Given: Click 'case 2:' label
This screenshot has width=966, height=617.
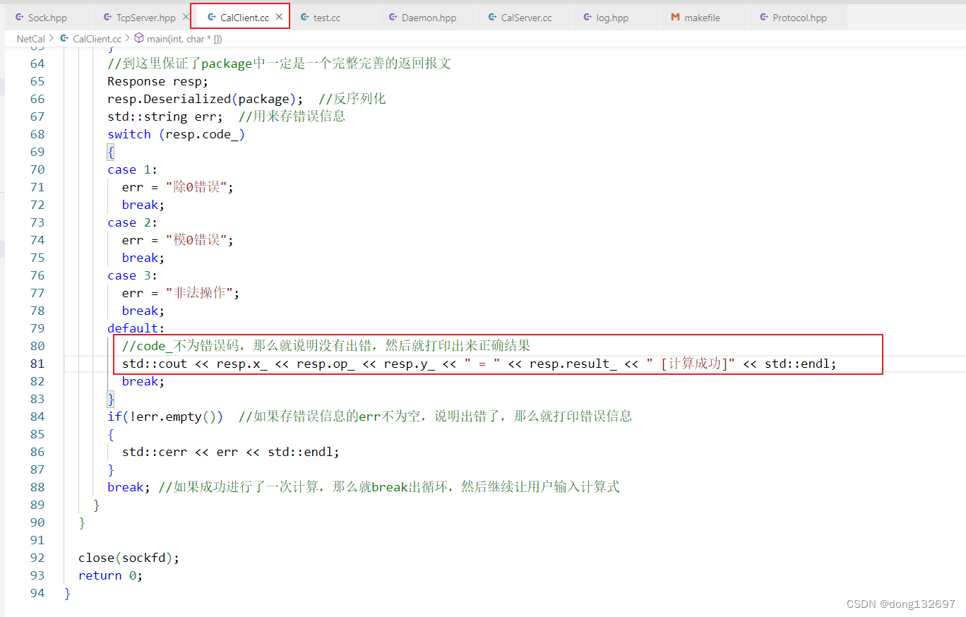Looking at the screenshot, I should pyautogui.click(x=133, y=222).
